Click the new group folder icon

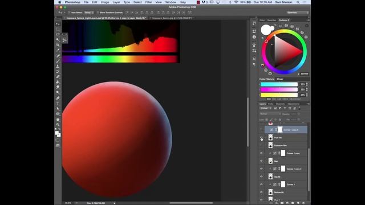[293, 203]
